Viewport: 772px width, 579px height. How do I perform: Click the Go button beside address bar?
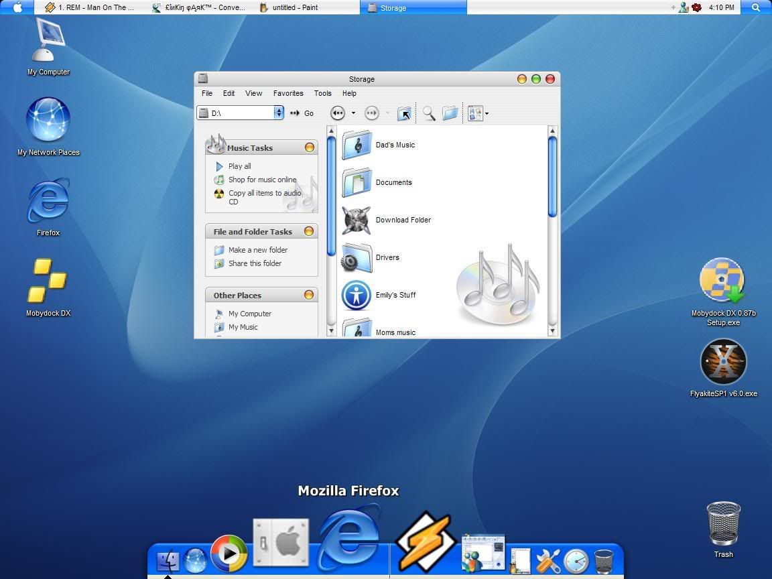tap(302, 113)
